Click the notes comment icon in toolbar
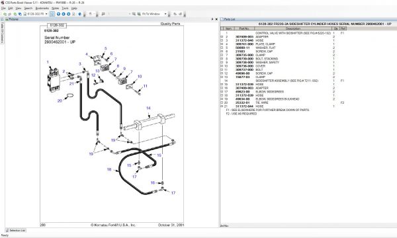 coord(103,14)
